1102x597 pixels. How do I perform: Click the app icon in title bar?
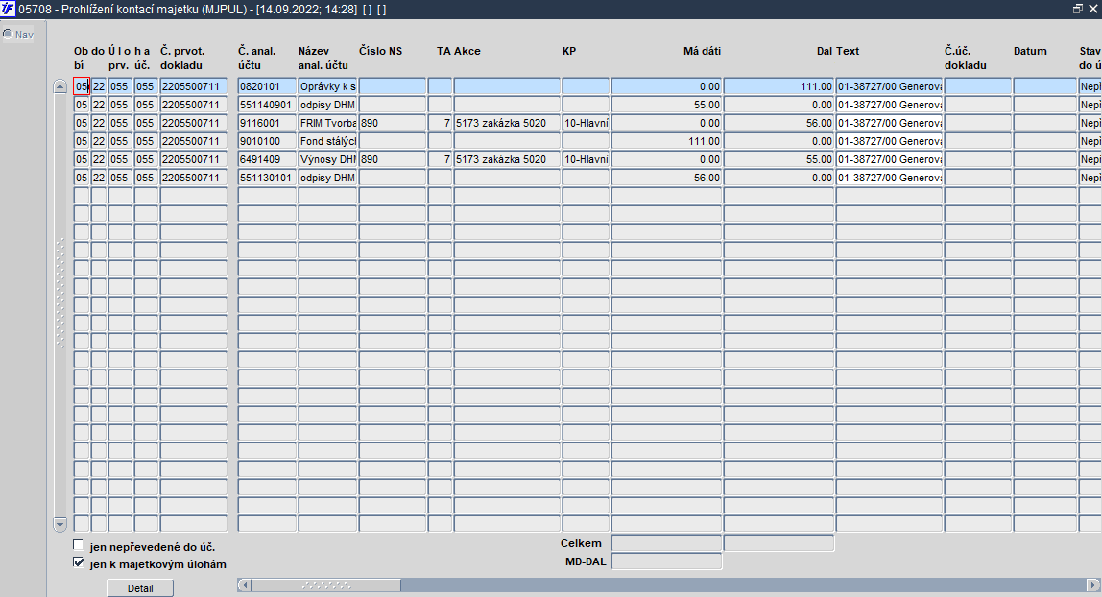[8, 10]
